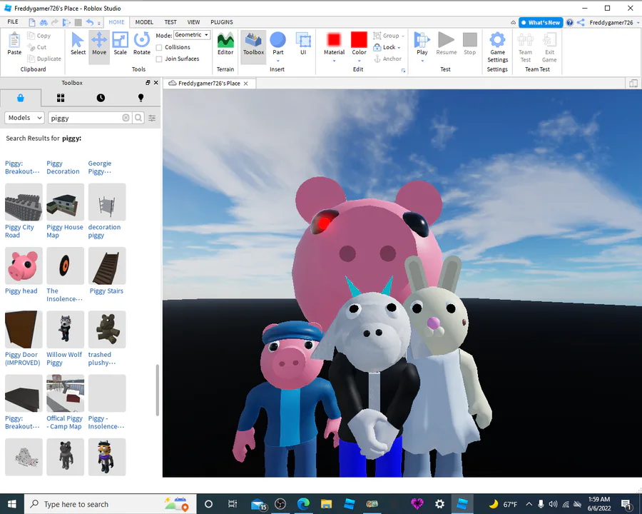
Task: Expand the Edit group launcher
Action: click(403, 71)
